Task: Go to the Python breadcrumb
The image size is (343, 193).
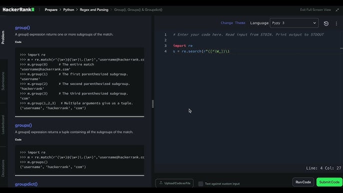Action: 68,10
